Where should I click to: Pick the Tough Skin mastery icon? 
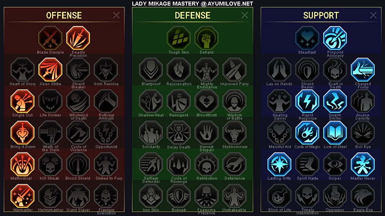coord(179,38)
